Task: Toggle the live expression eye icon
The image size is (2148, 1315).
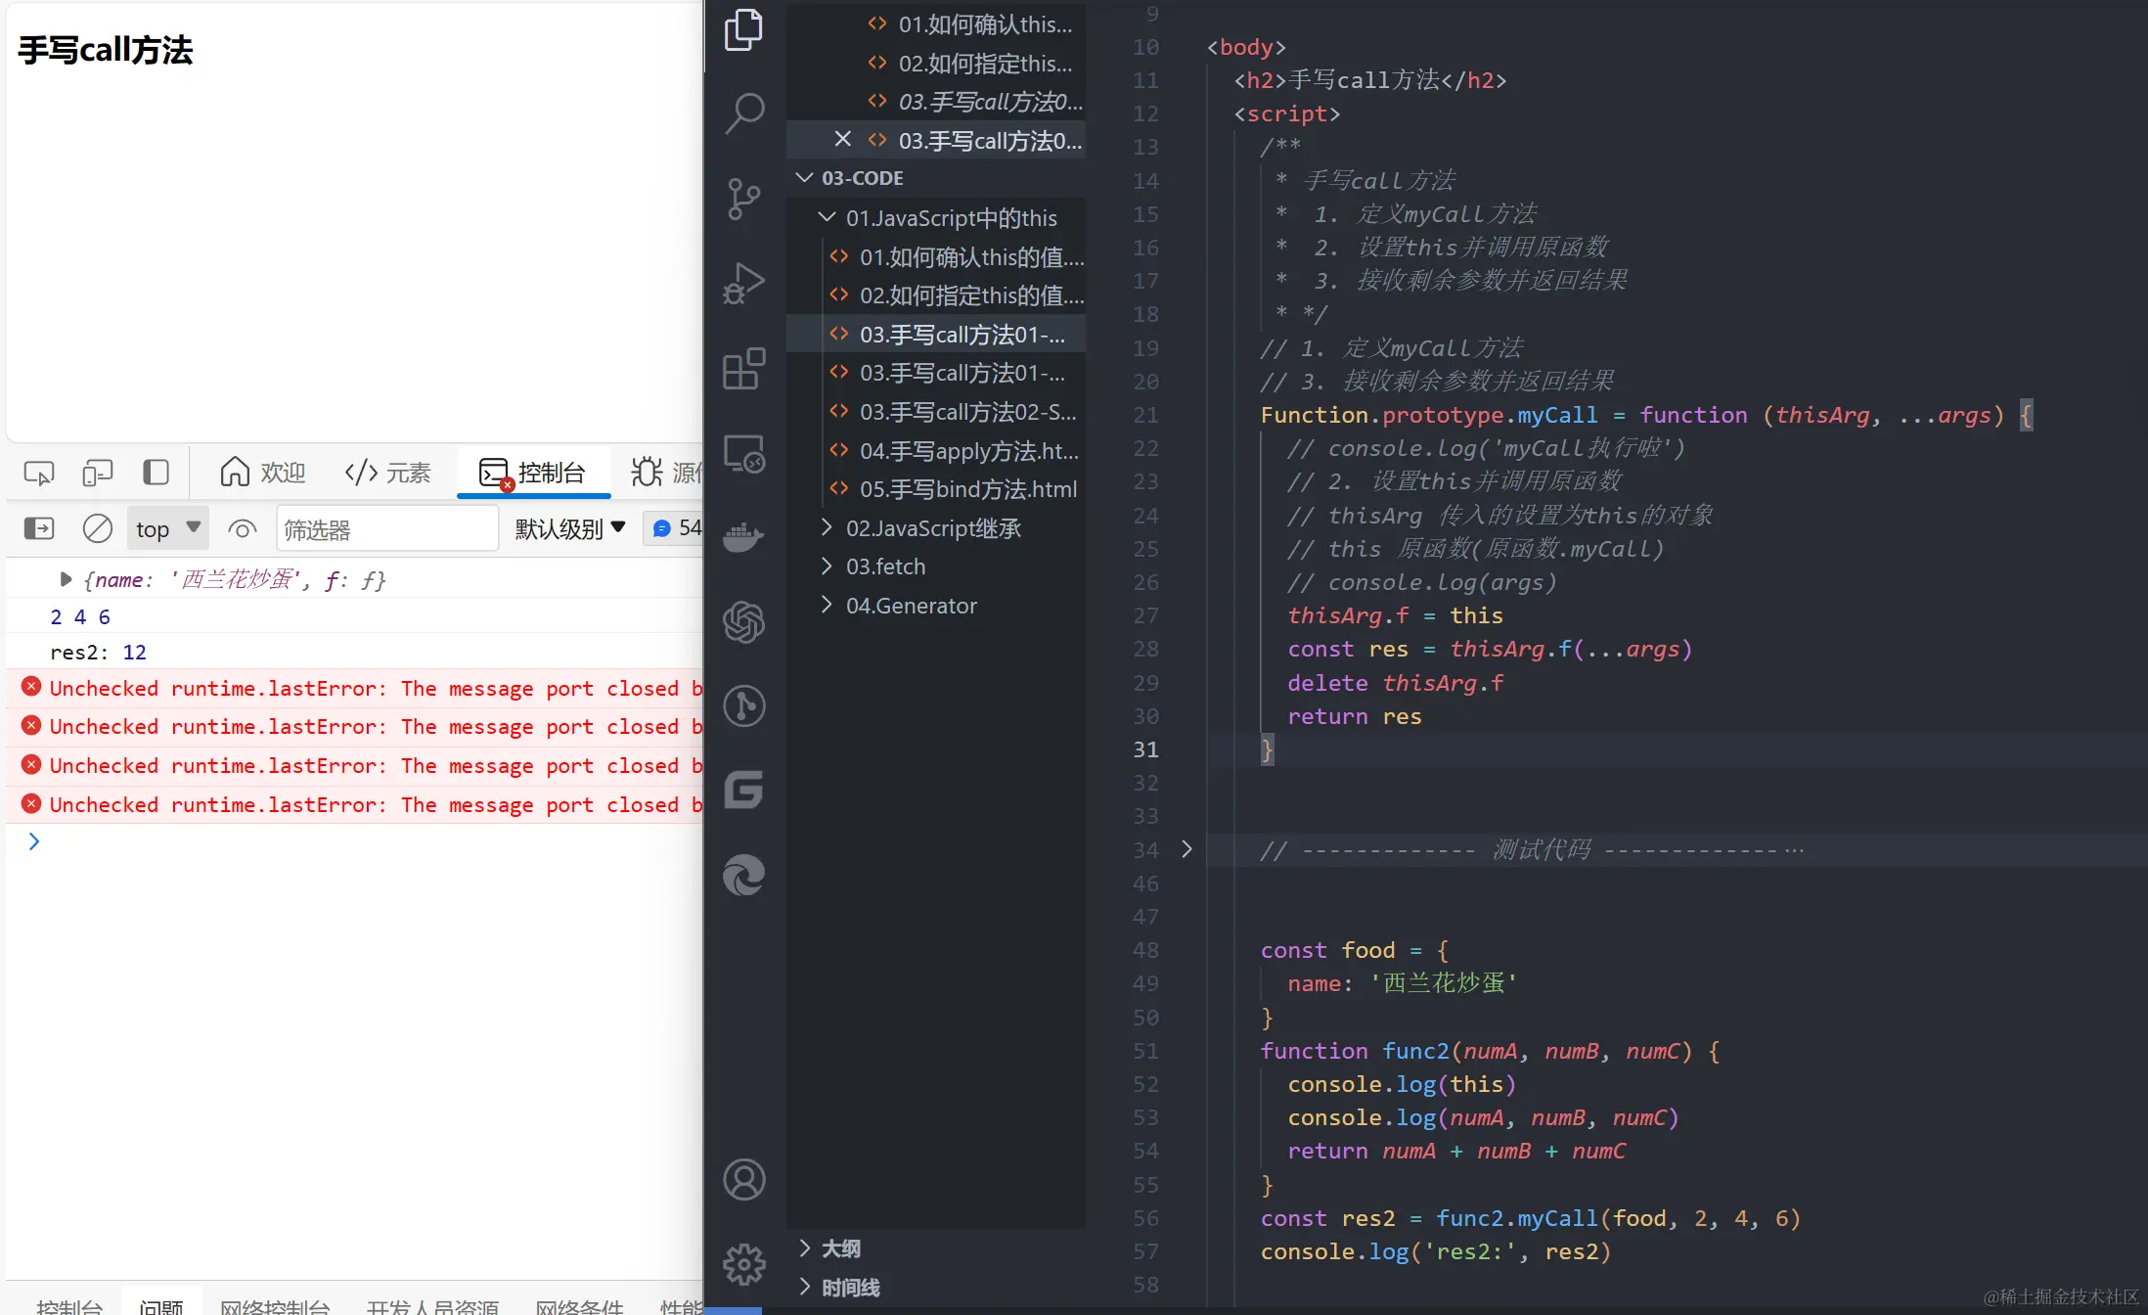Action: click(242, 529)
